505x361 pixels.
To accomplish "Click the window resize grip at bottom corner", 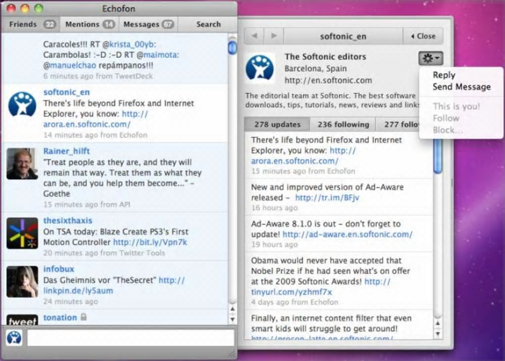I will [x=232, y=354].
